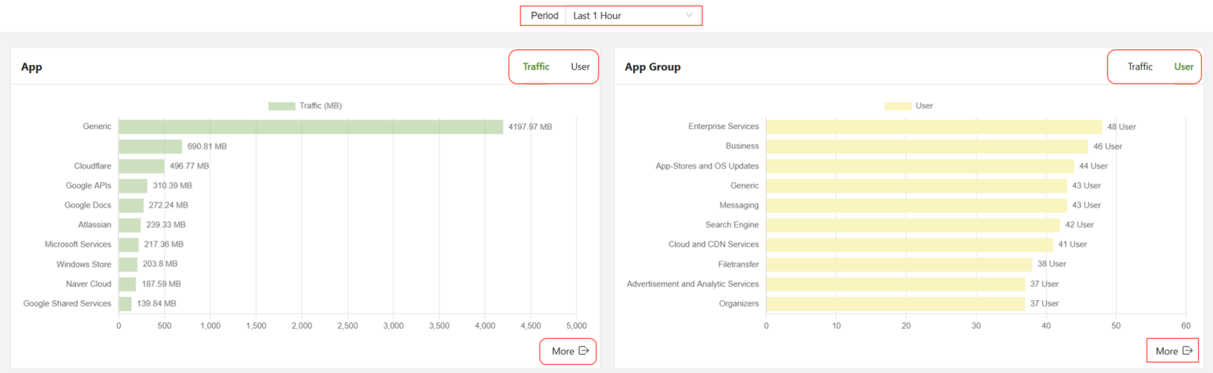This screenshot has height=373, width=1213.
Task: Switch App panel to User tab
Action: click(580, 66)
